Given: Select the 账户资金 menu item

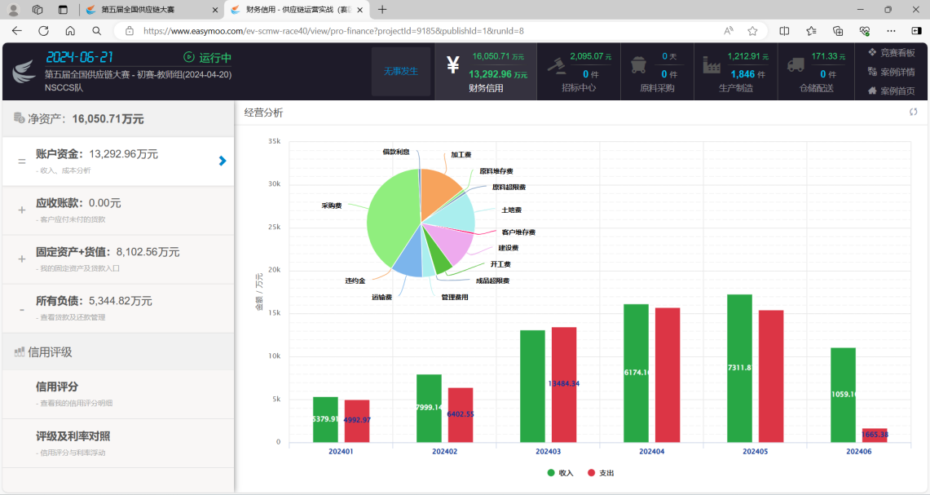Looking at the screenshot, I should point(118,161).
